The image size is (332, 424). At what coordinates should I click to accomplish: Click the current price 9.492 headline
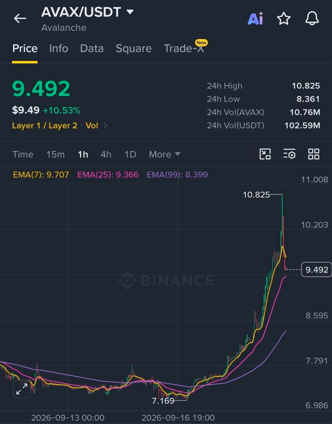[41, 89]
